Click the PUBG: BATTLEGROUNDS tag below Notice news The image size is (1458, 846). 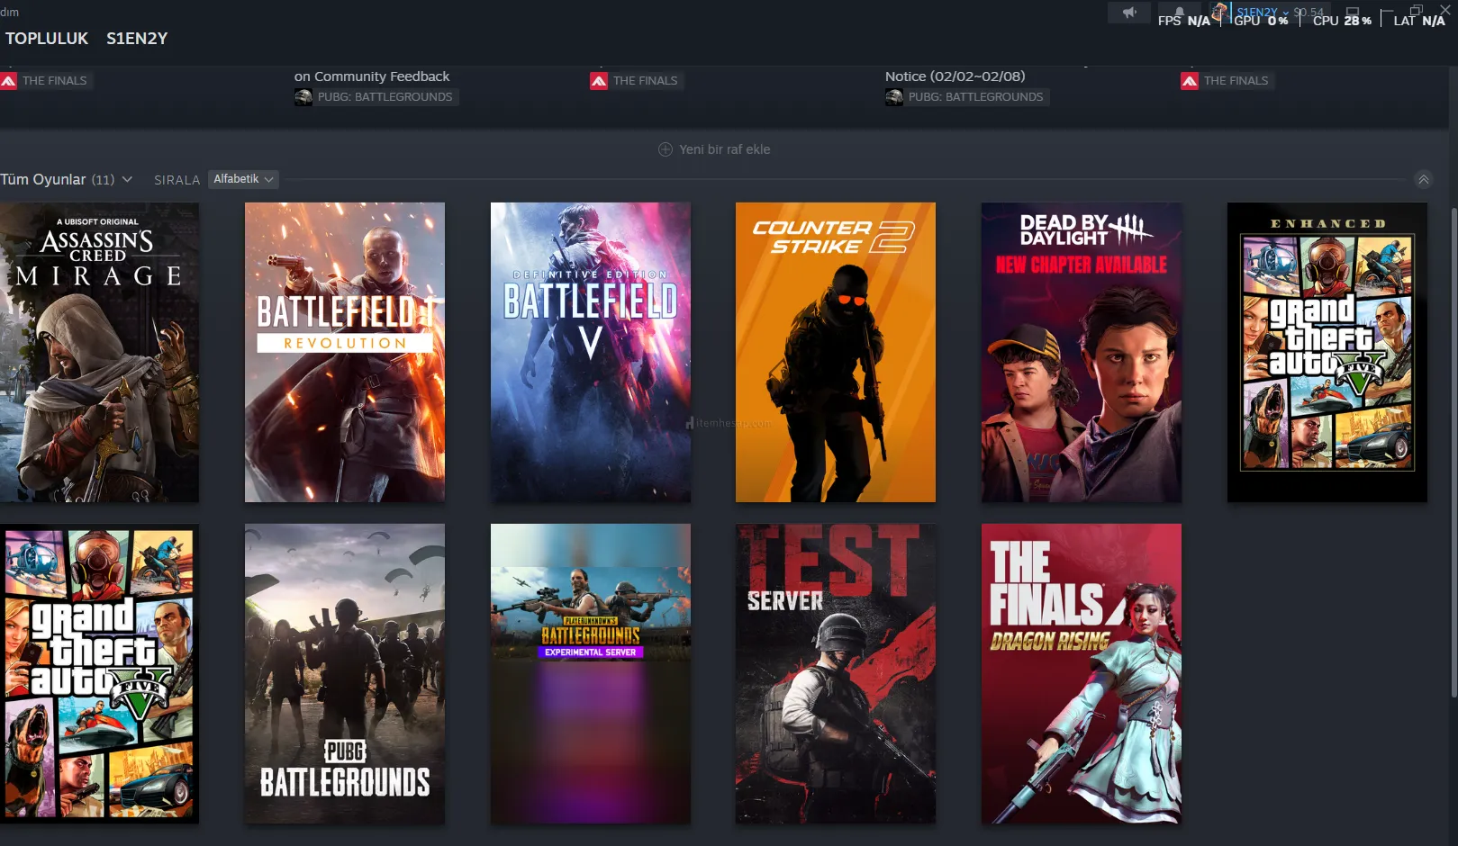[974, 97]
